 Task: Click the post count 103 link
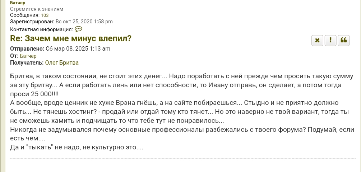tap(45, 15)
